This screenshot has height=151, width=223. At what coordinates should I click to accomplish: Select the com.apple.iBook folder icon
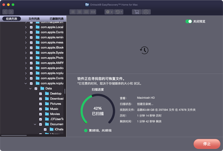38,47
